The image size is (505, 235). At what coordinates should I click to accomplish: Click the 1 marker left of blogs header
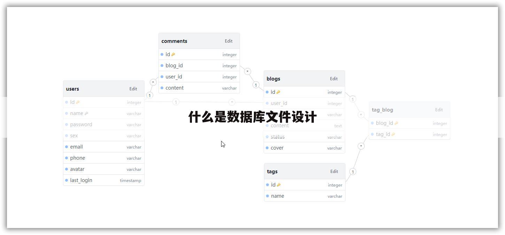pos(256,85)
